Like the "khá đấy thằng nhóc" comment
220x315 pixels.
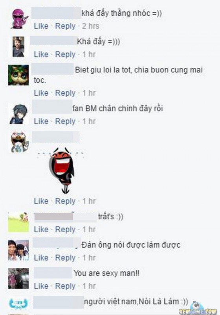(x=41, y=26)
